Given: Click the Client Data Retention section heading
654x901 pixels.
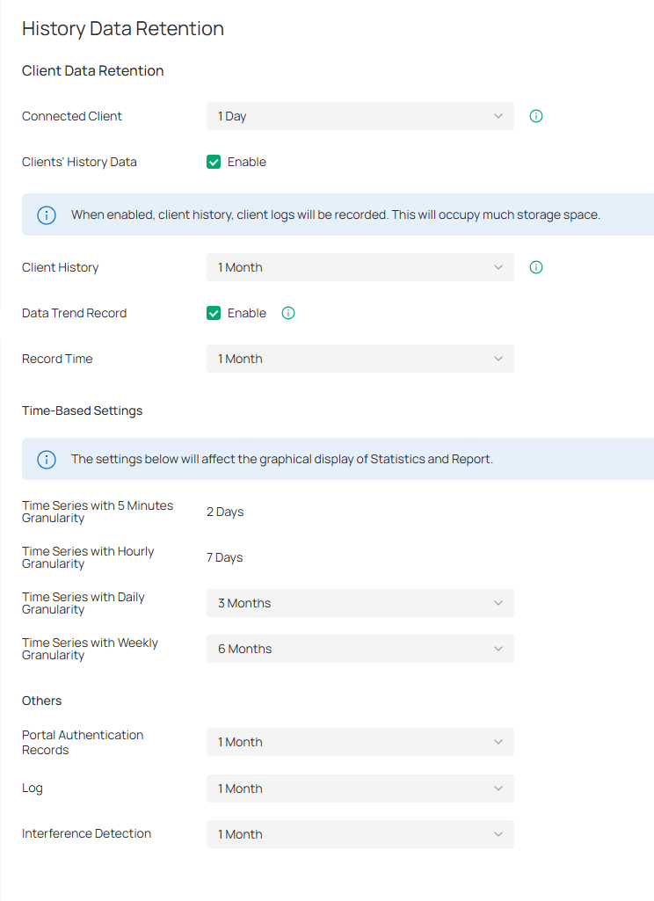Looking at the screenshot, I should tap(92, 71).
